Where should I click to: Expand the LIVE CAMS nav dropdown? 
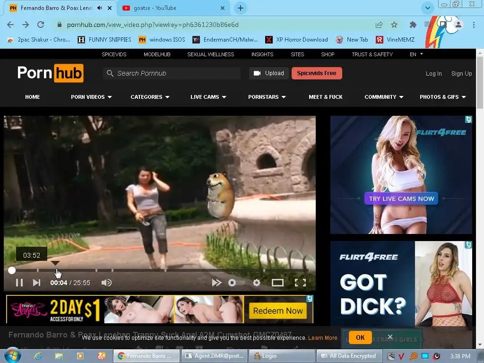(208, 97)
